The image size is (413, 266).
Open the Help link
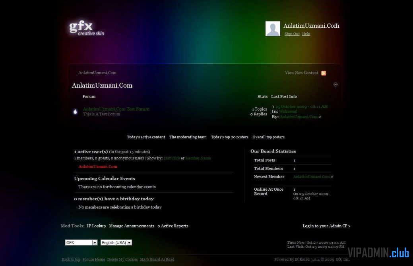tap(306, 34)
